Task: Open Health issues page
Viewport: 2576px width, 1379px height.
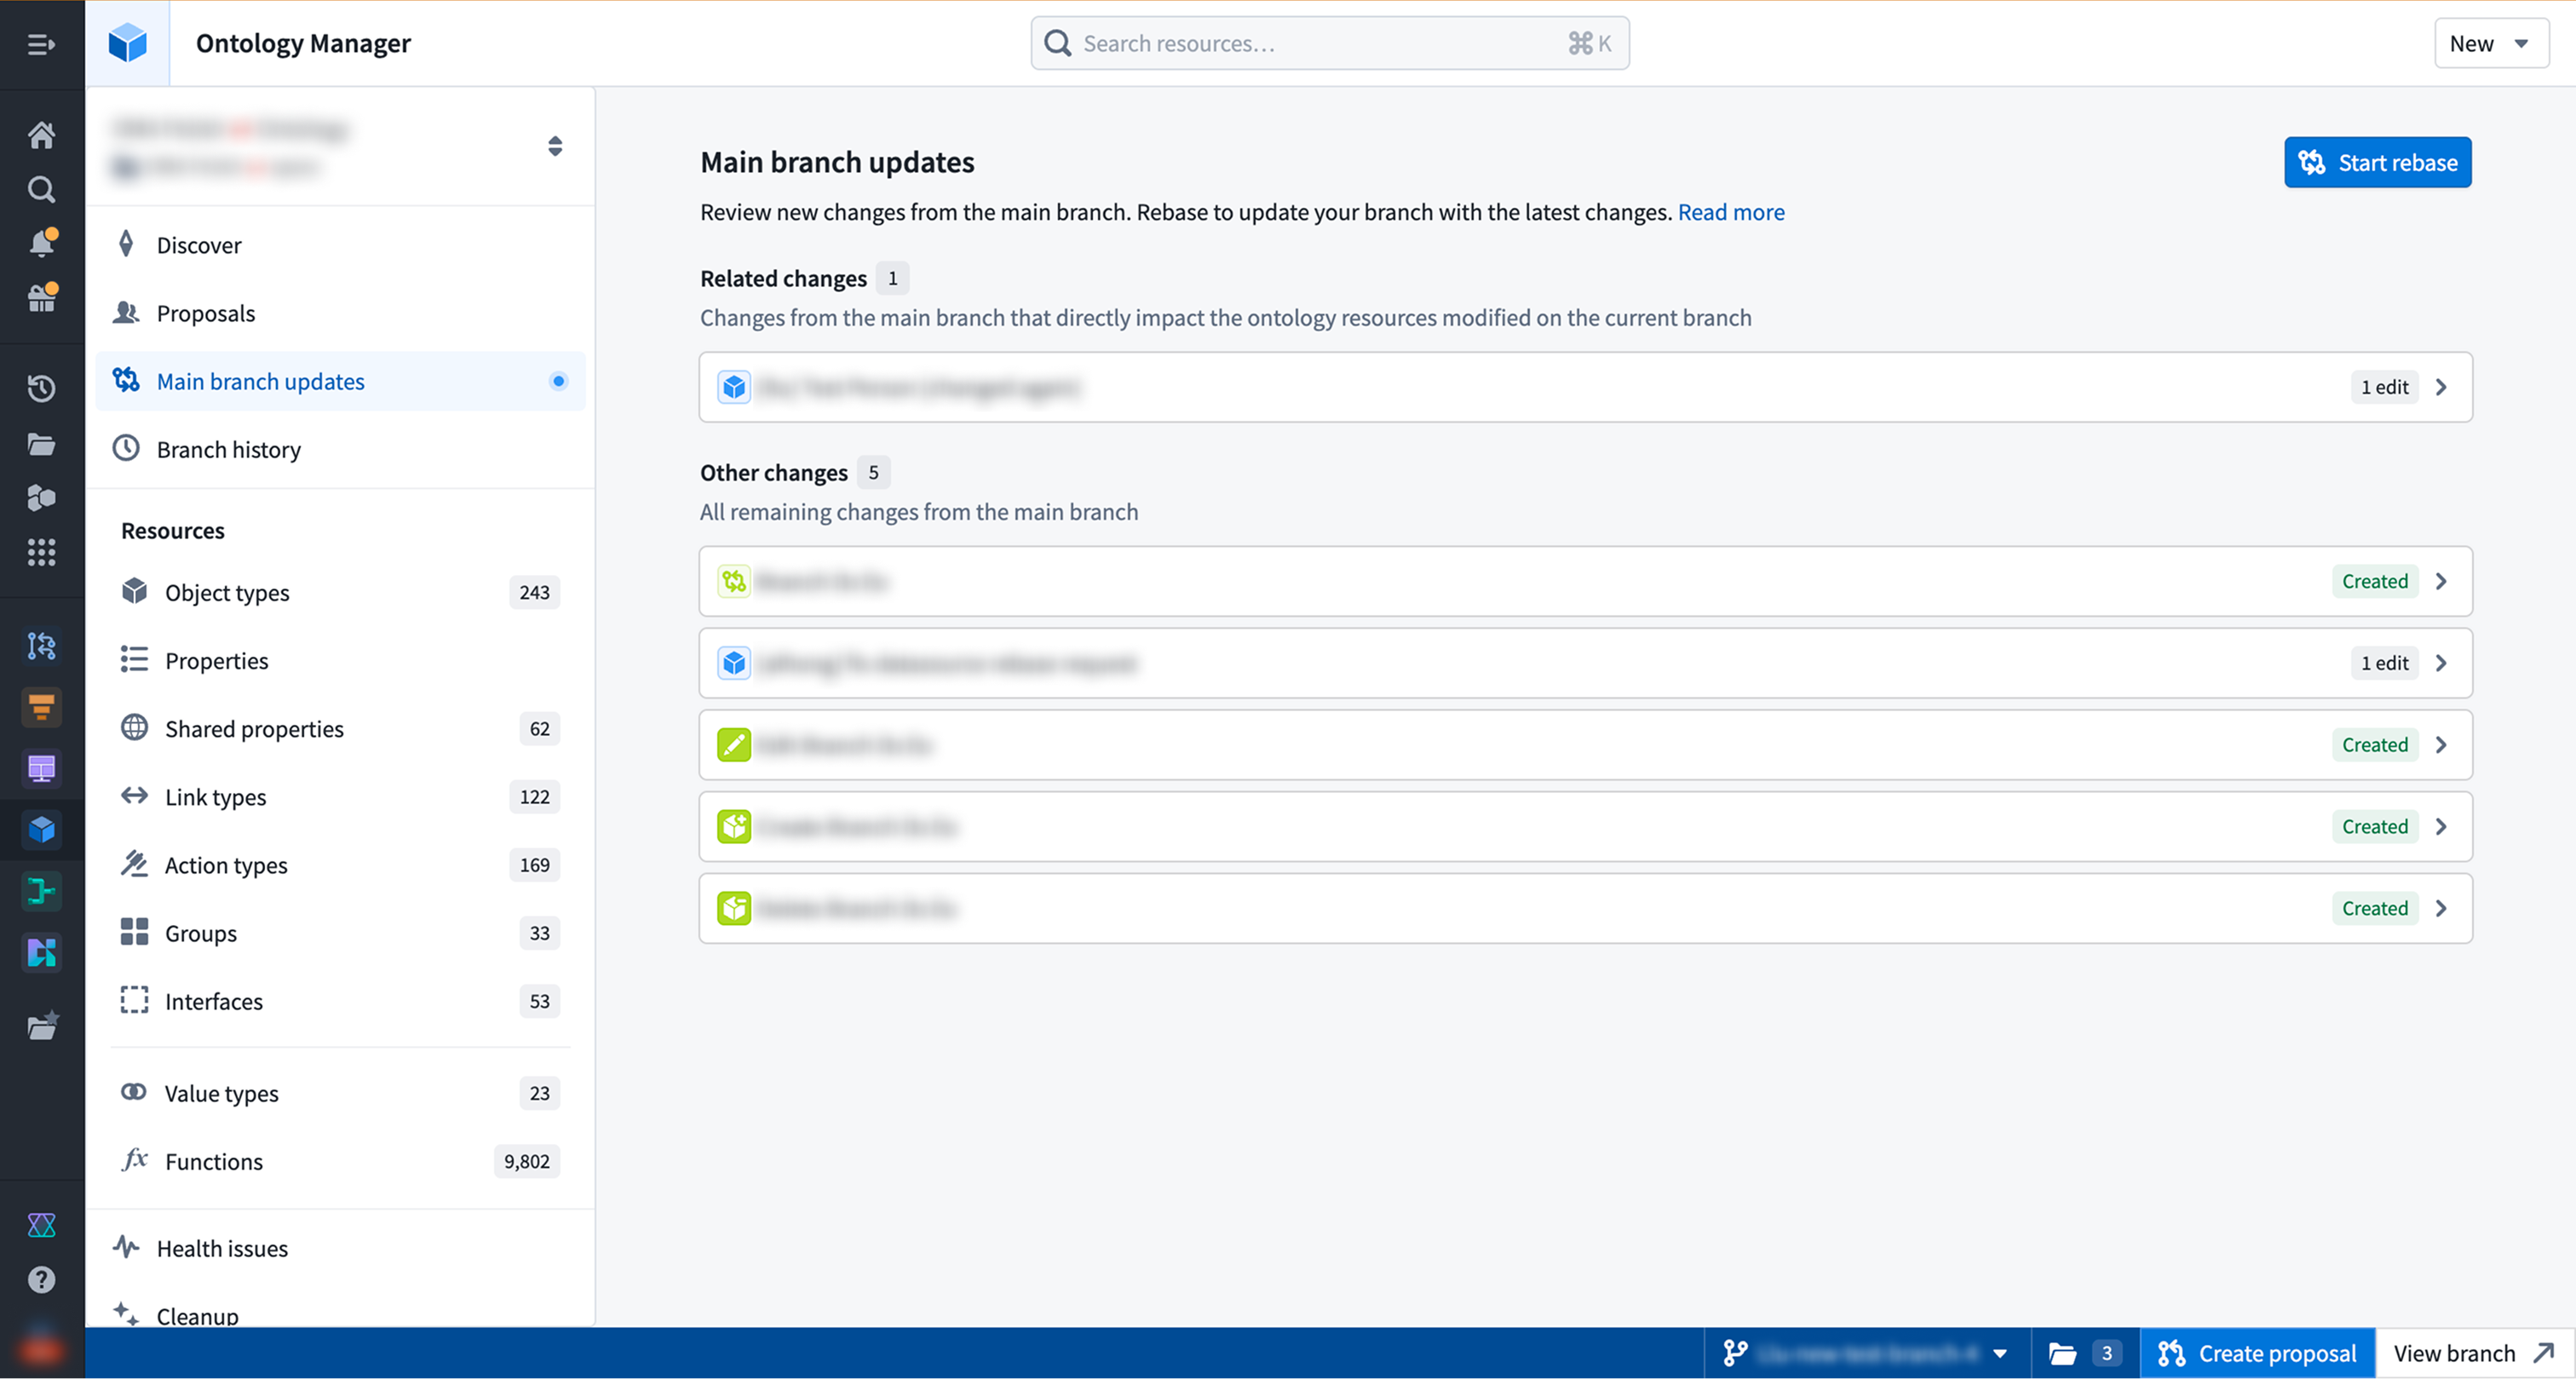Action: click(x=340, y=1248)
